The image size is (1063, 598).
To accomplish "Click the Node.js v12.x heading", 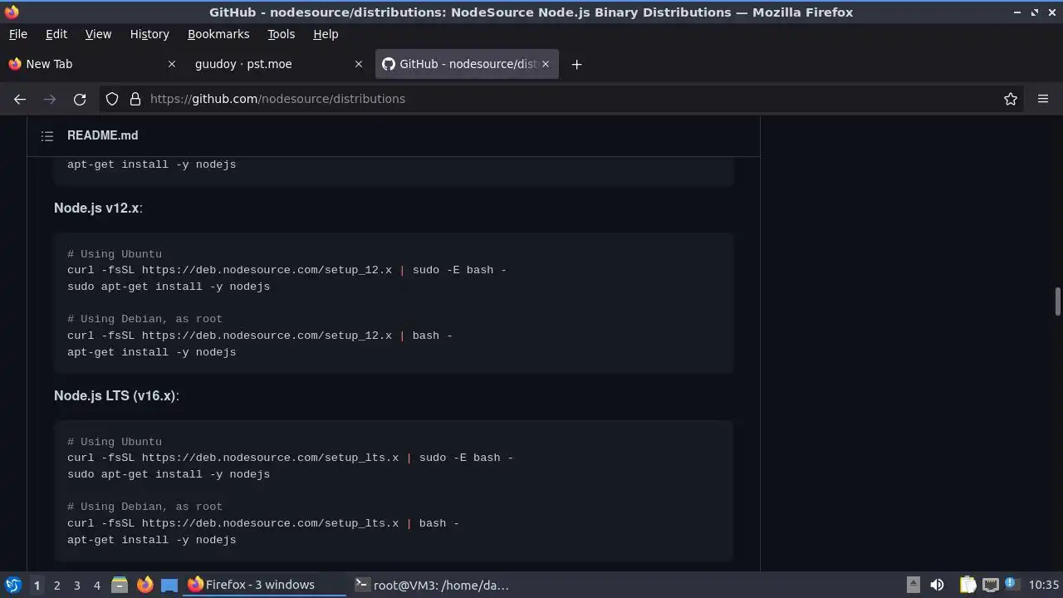I will (98, 208).
